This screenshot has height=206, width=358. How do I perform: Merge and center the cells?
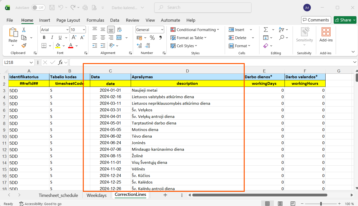[x=119, y=38]
